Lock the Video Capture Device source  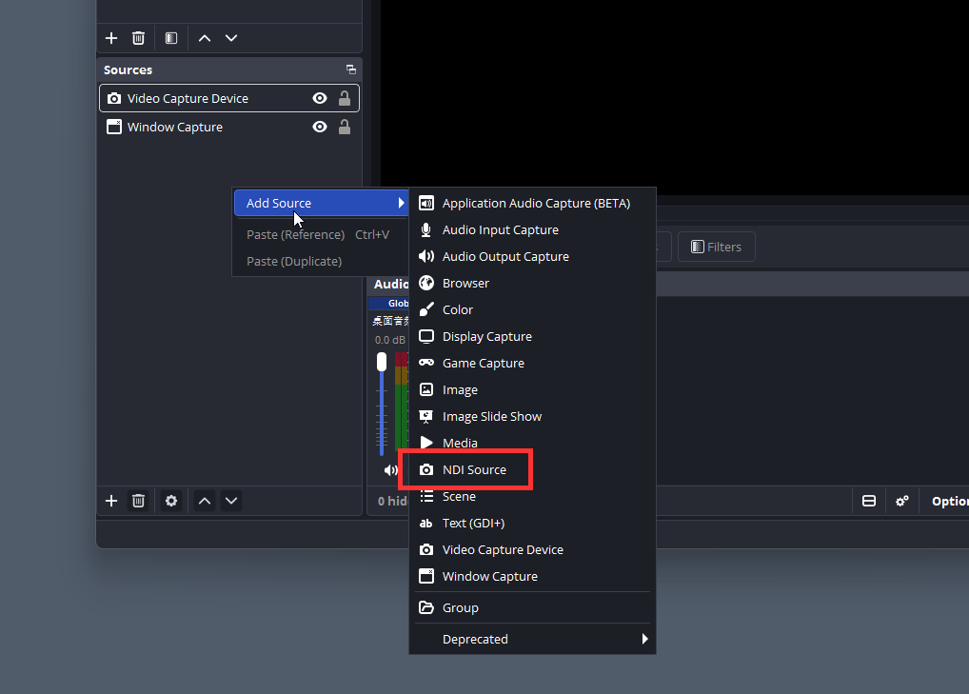345,98
